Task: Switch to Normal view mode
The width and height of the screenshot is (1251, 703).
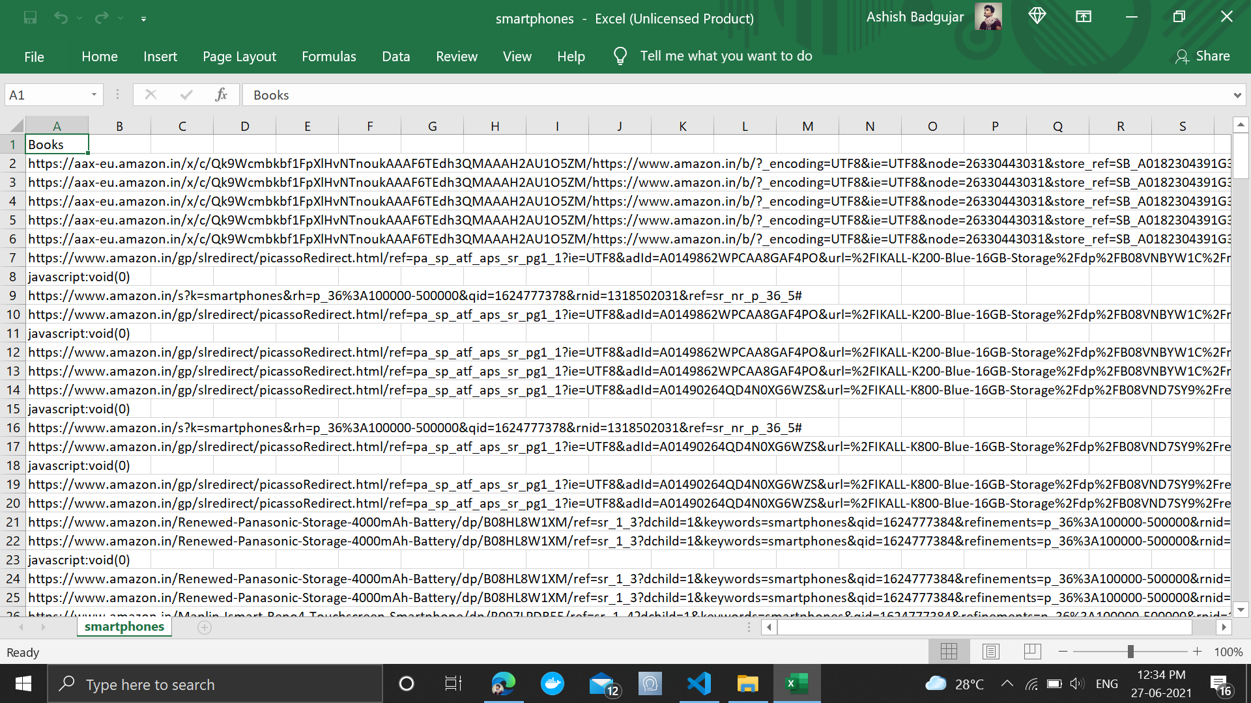Action: [x=949, y=652]
